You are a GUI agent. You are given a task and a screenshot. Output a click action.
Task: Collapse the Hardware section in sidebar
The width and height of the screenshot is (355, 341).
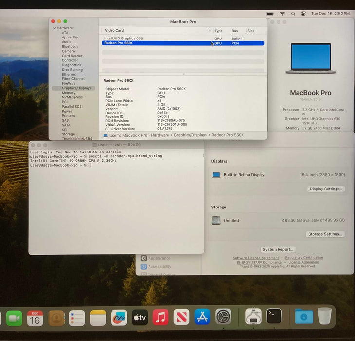click(54, 28)
